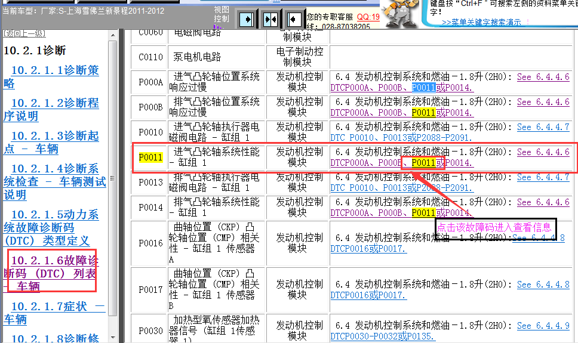Click 排气凸轮轴位置系统响应过慢 description cell

pos(217,107)
